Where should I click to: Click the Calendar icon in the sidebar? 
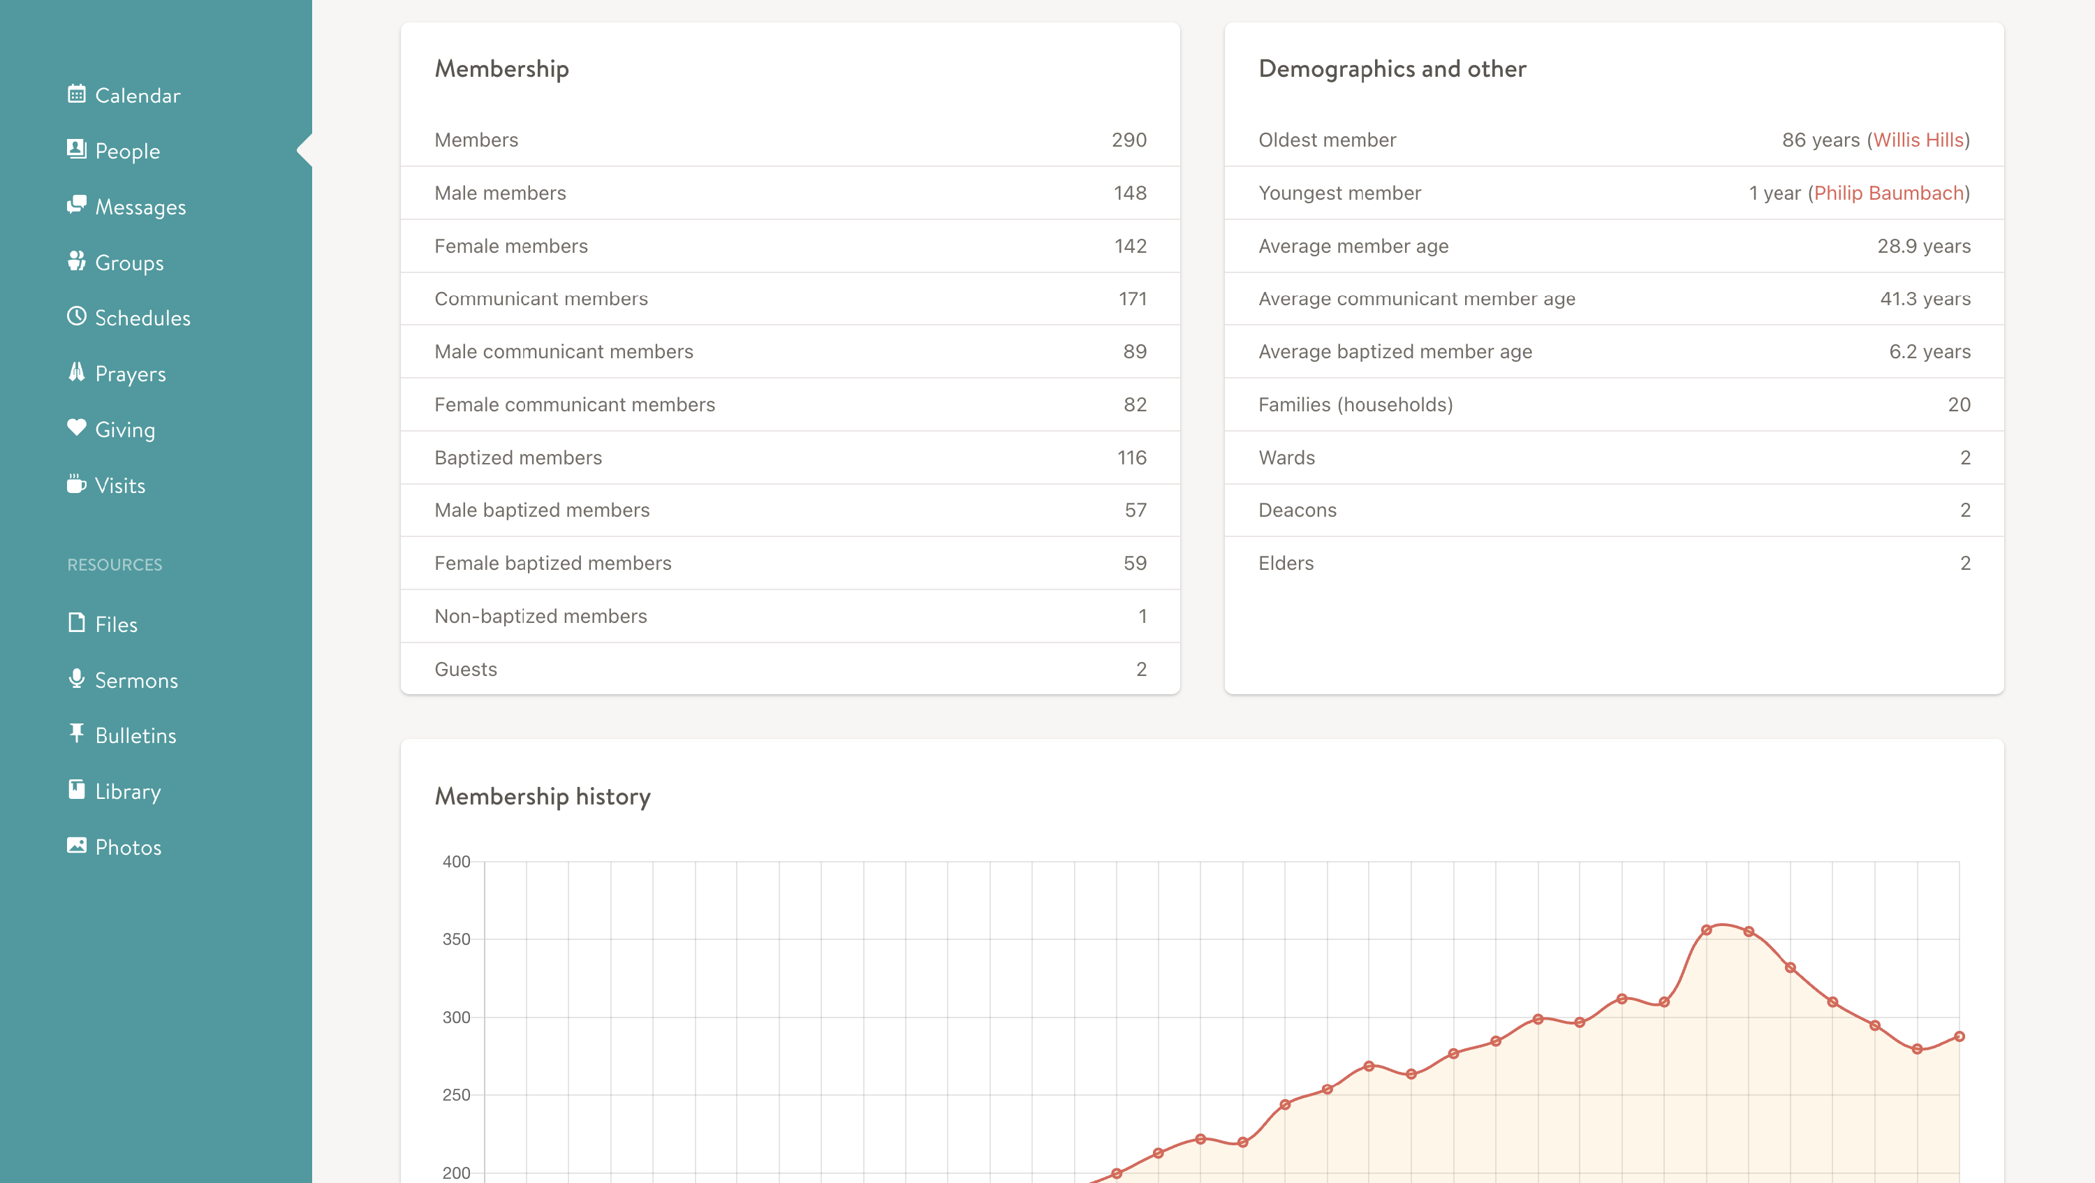click(76, 94)
